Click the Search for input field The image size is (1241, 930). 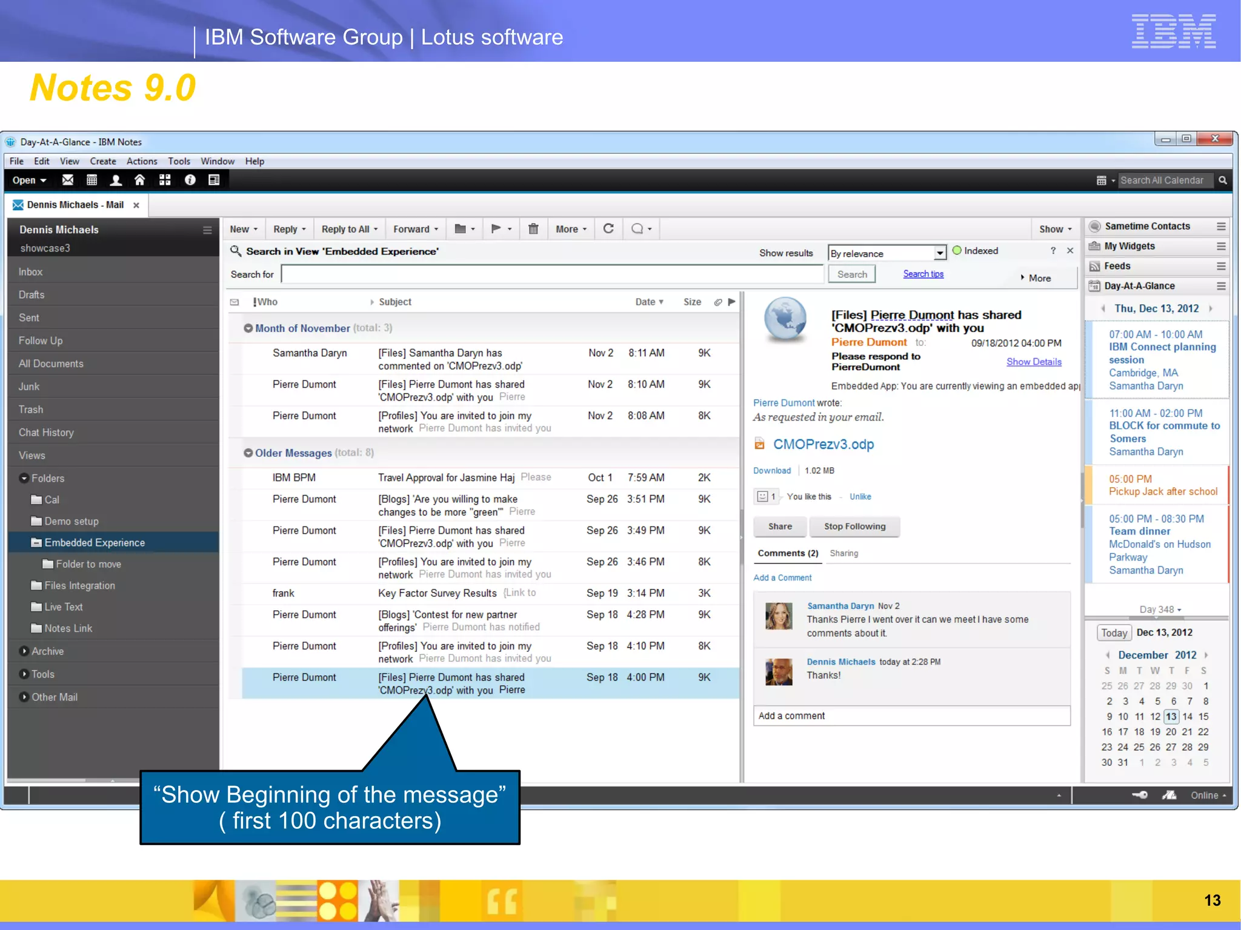pos(552,274)
